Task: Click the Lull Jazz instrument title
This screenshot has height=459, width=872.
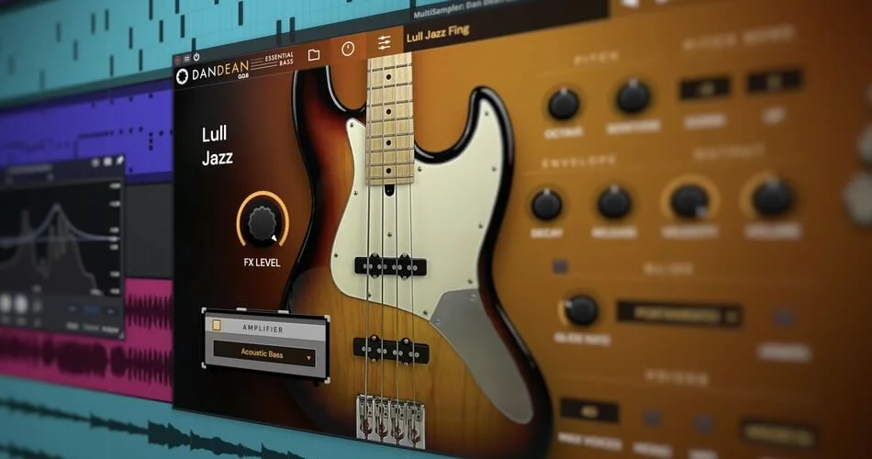Action: coord(217,146)
